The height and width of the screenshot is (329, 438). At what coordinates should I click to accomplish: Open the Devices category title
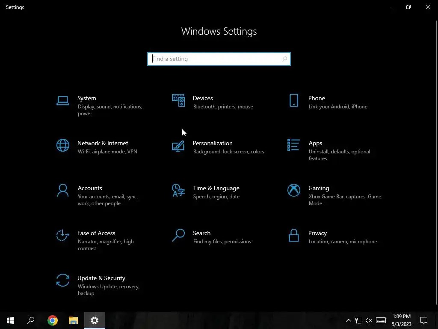pos(203,98)
